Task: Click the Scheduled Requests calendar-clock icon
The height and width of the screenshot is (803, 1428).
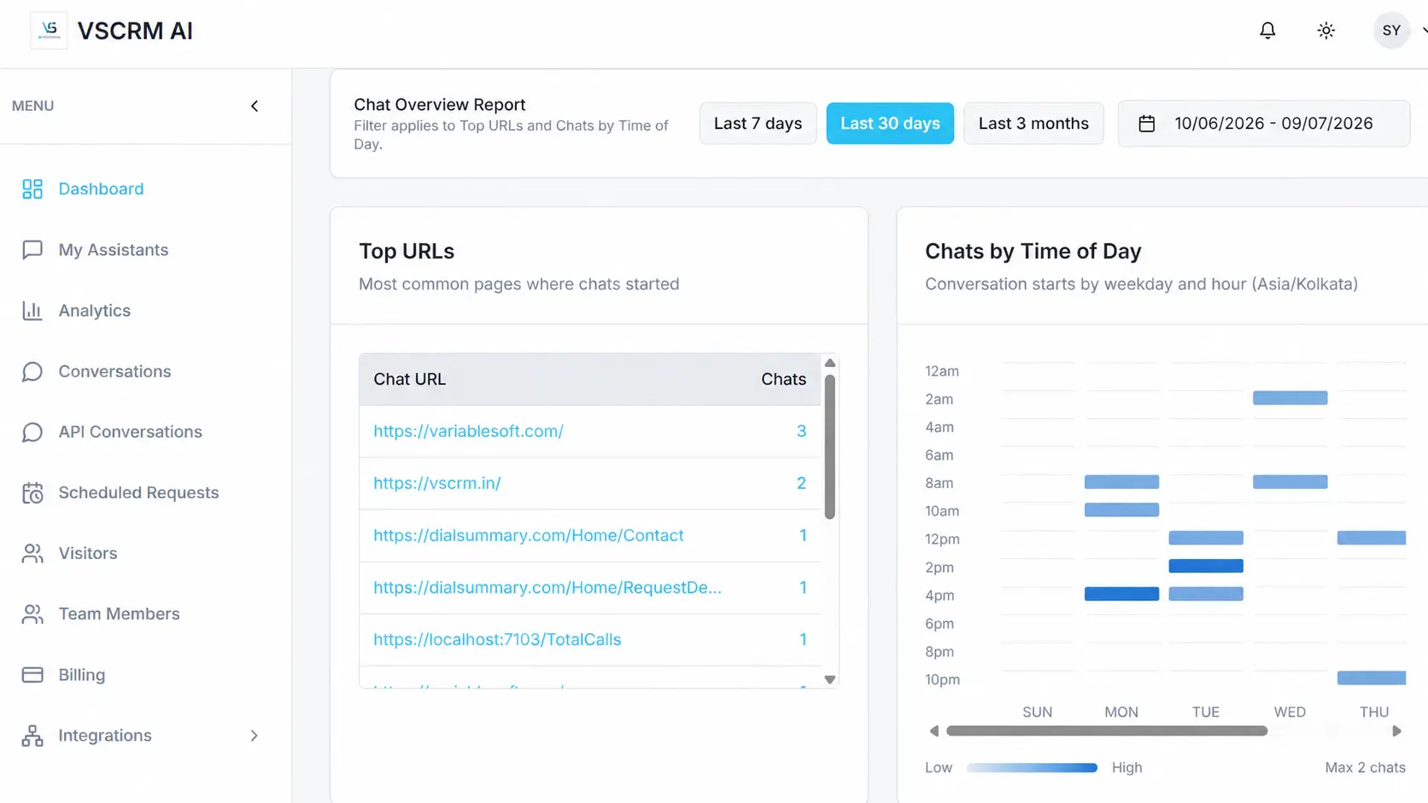Action: (32, 492)
